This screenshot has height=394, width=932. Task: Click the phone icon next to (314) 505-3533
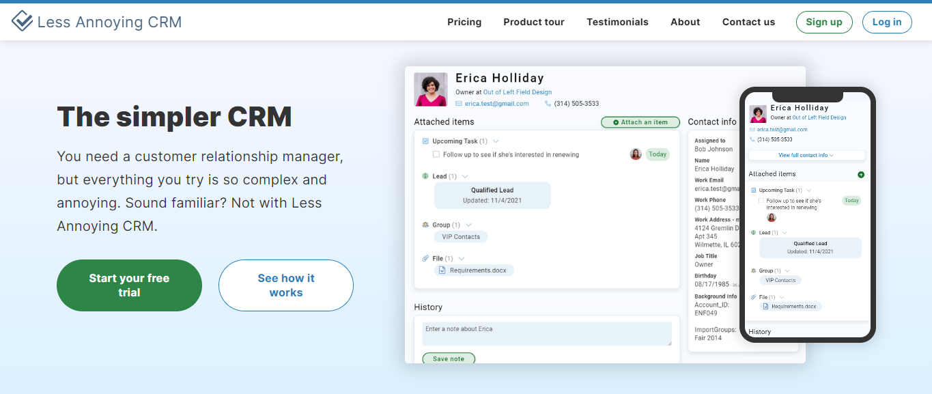click(547, 103)
